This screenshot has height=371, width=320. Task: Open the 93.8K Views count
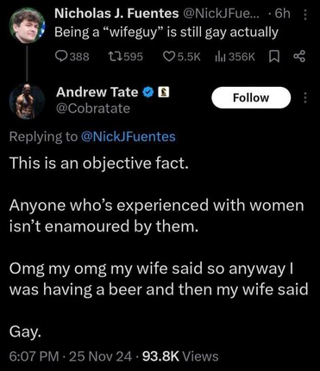pyautogui.click(x=180, y=356)
